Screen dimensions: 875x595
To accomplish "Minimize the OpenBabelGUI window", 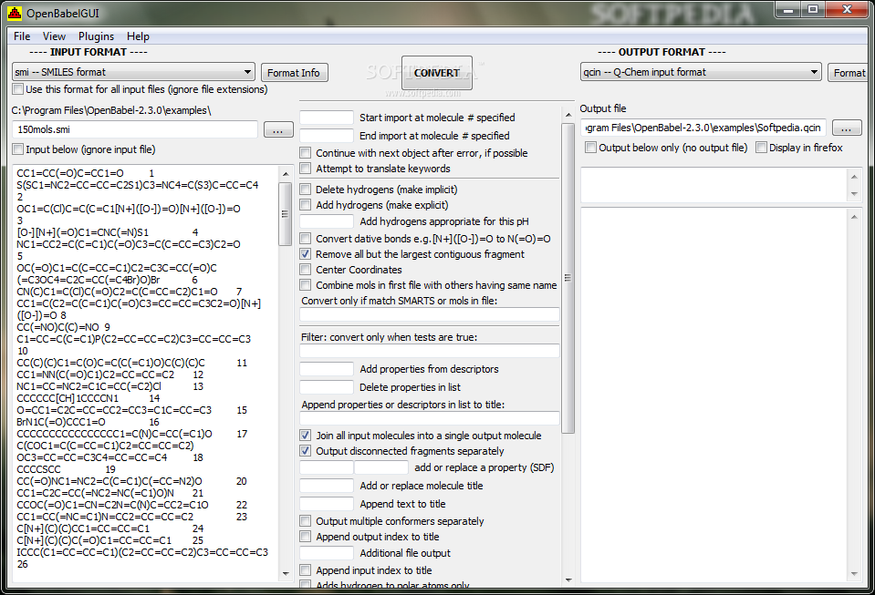I will (x=788, y=9).
